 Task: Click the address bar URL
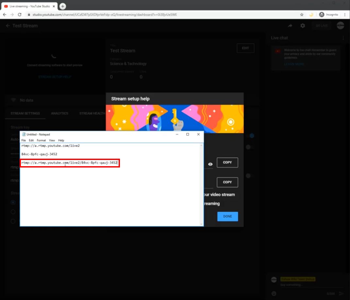tap(105, 14)
